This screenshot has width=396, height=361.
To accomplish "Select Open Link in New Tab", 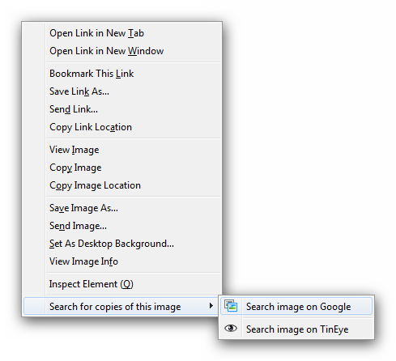I will (96, 33).
